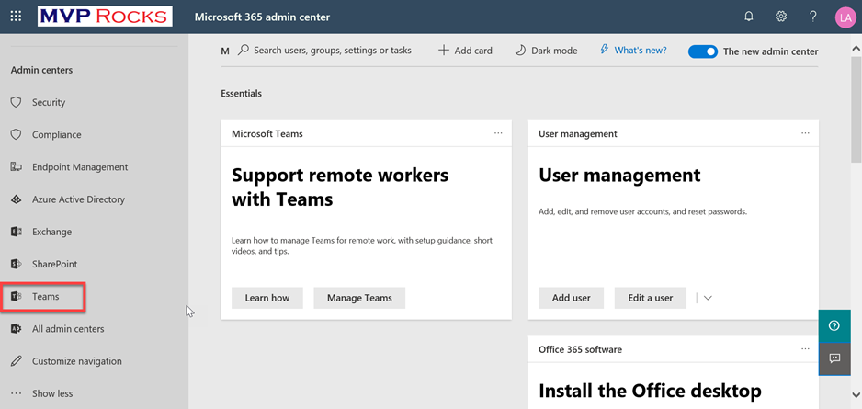Click the All admin centers icon
Image resolution: width=862 pixels, height=409 pixels.
16,329
